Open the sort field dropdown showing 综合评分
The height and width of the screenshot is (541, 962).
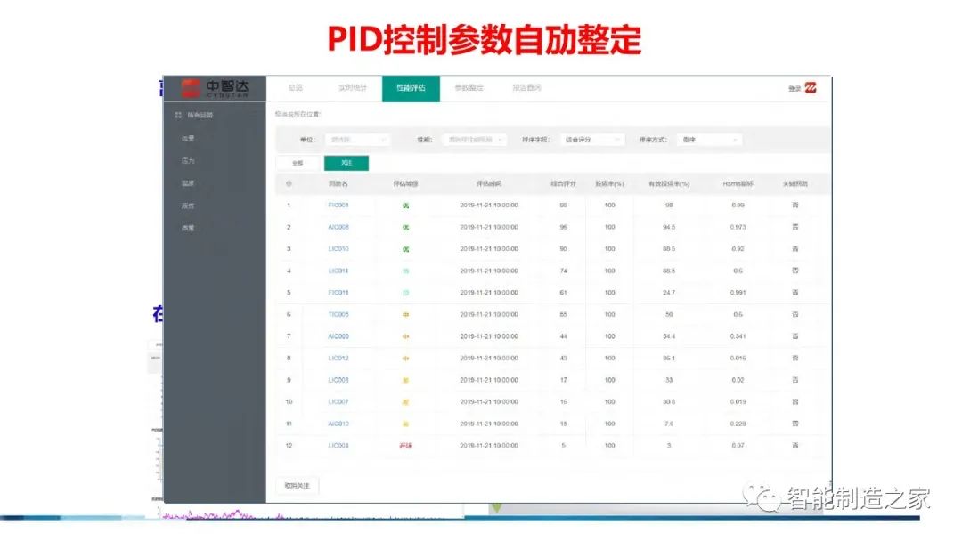591,140
